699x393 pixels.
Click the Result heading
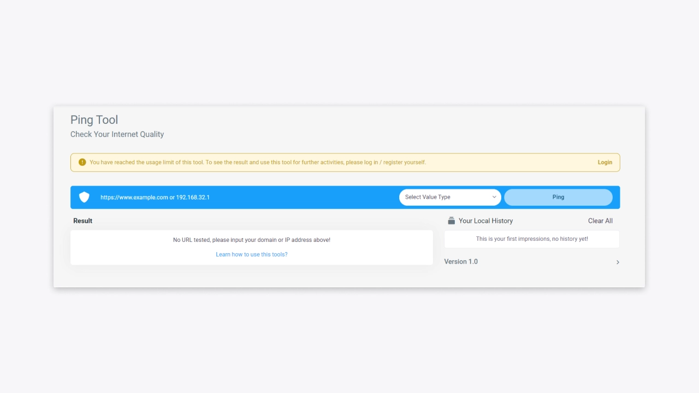[83, 221]
